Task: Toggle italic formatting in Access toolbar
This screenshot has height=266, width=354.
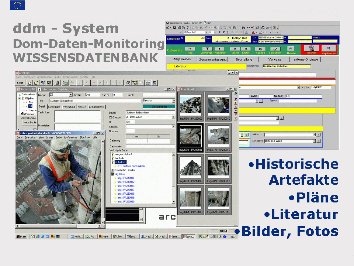Action: click(223, 32)
